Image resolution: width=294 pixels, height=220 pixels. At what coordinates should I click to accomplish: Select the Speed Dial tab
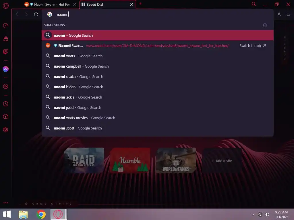coord(108,4)
